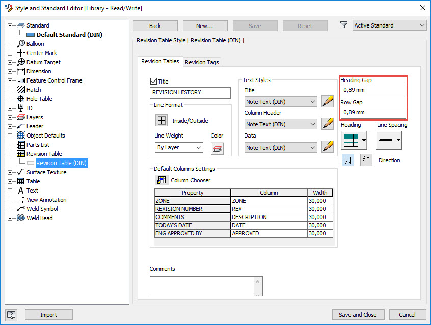Click the pencil icon beside Data text style
The image size is (431, 325).
(328, 147)
